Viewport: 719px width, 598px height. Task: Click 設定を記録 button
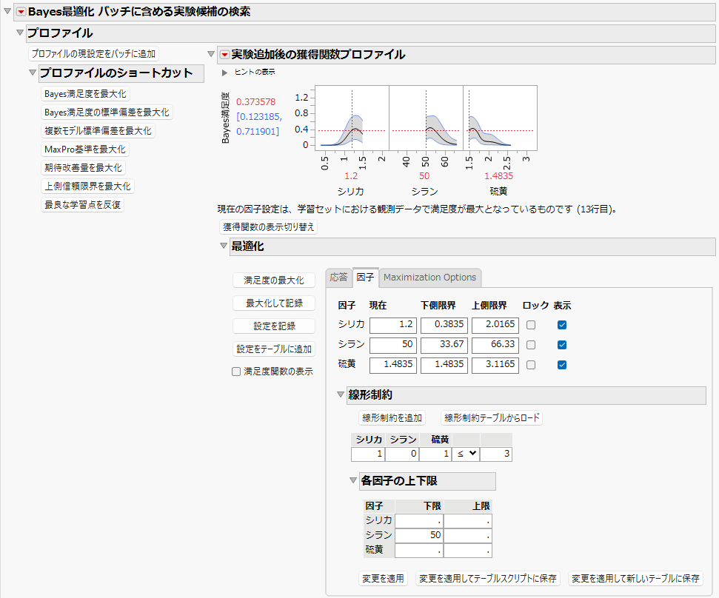pos(274,326)
